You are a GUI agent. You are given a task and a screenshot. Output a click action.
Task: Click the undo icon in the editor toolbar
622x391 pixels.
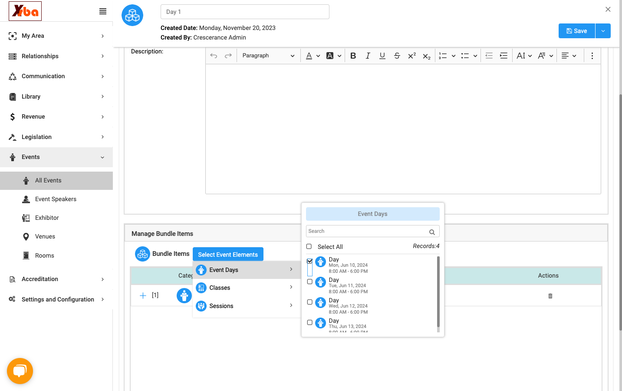pos(214,56)
